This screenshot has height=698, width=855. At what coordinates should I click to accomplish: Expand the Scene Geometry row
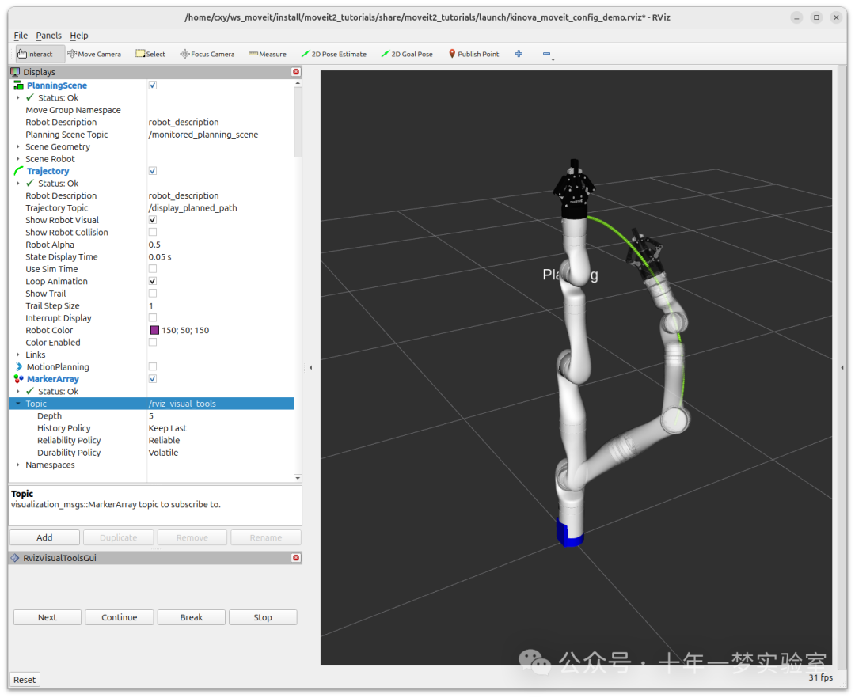pyautogui.click(x=18, y=146)
